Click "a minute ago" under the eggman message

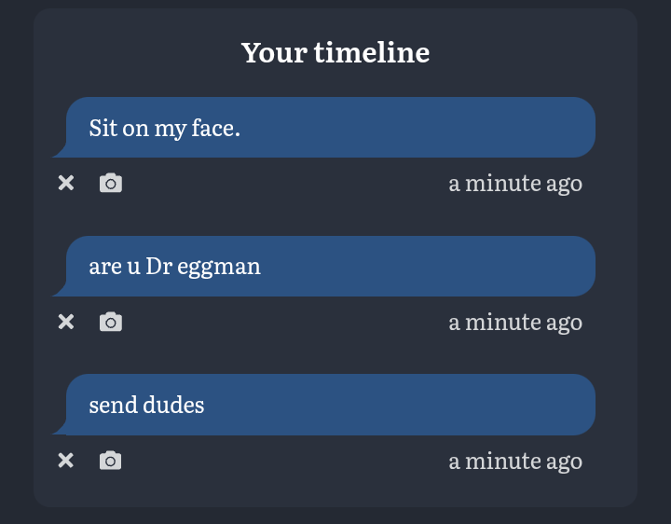[515, 323]
